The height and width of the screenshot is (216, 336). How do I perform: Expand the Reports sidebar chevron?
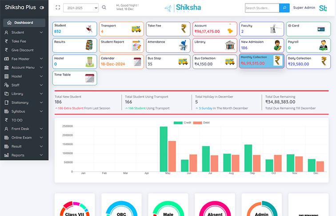pyautogui.click(x=41, y=155)
